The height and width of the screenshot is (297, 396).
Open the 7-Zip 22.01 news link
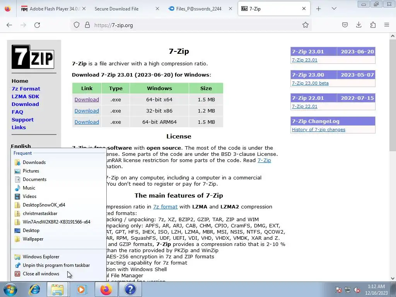(x=305, y=106)
